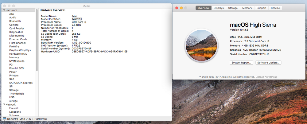
Task: Click the Hardware UUID value
Action: (99, 51)
